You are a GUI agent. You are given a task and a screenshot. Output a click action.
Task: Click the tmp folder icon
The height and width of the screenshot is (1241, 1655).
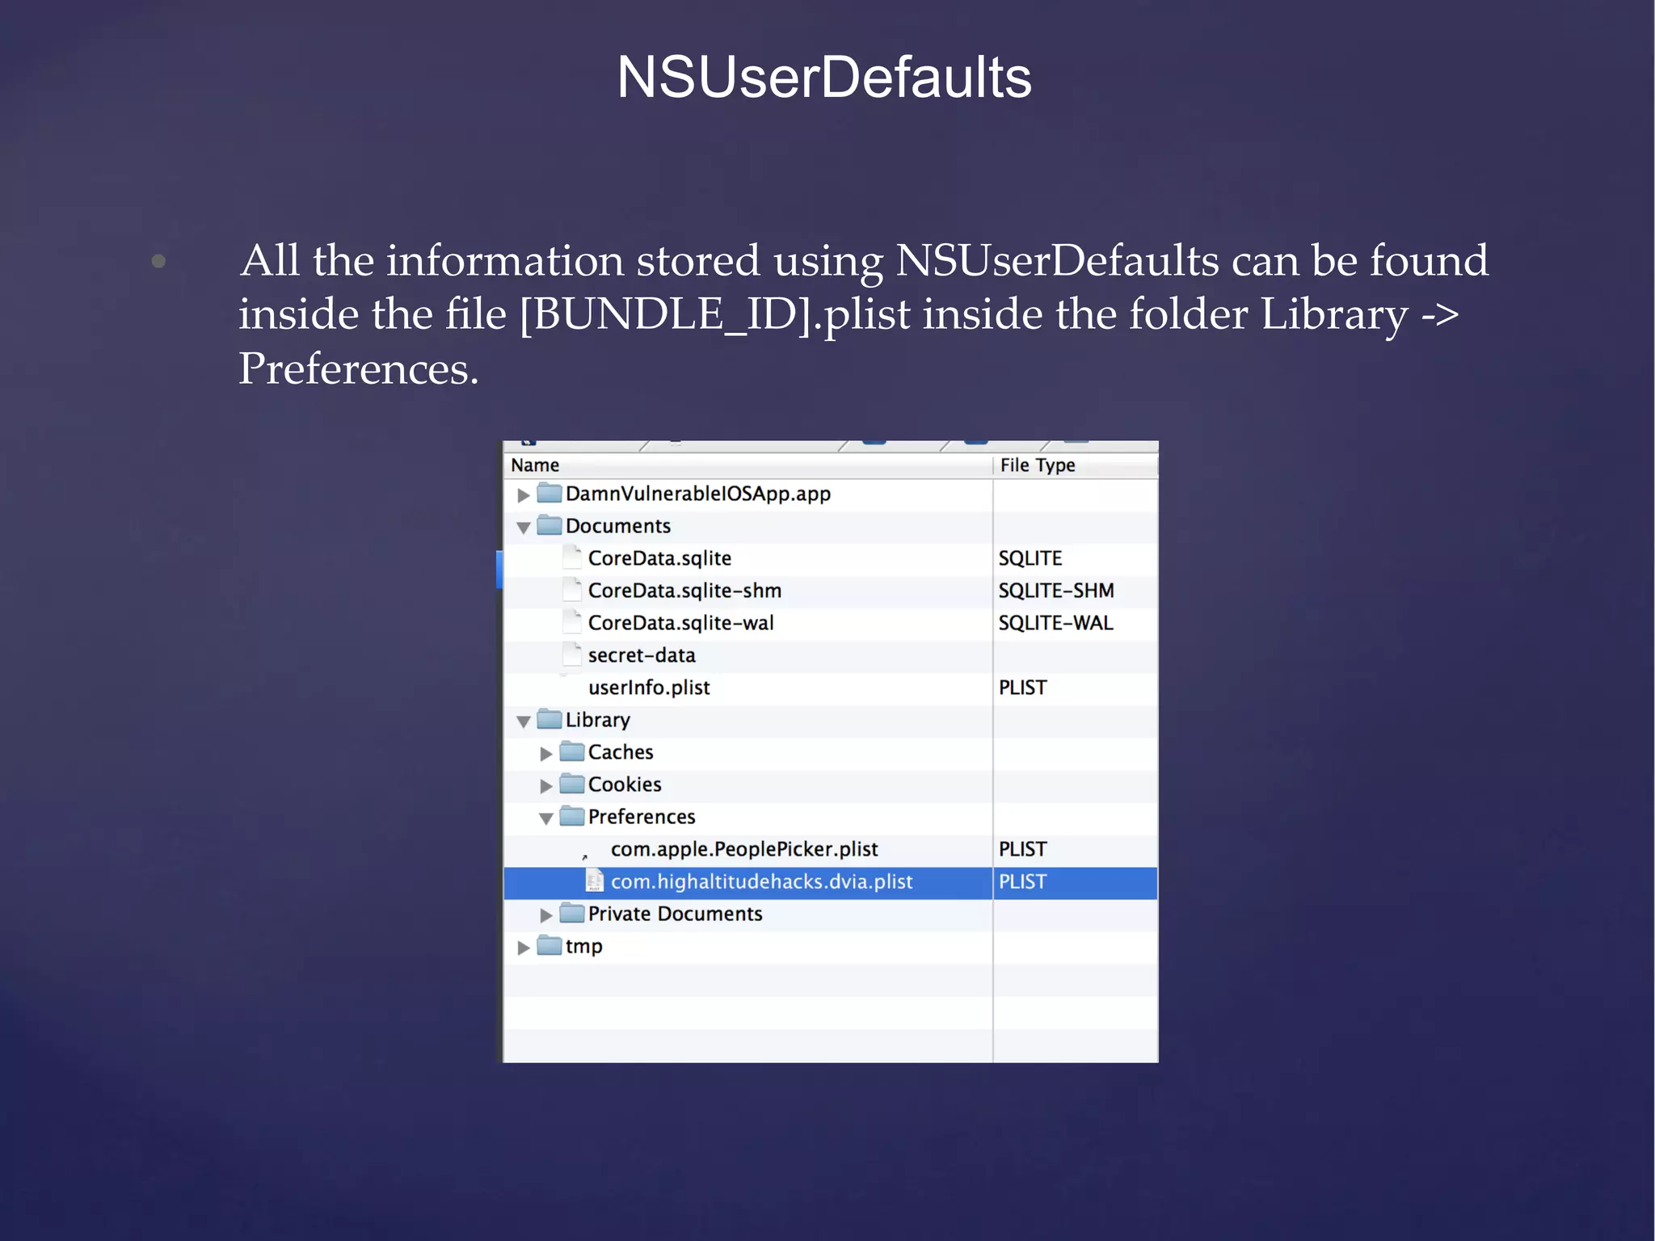[x=550, y=944]
